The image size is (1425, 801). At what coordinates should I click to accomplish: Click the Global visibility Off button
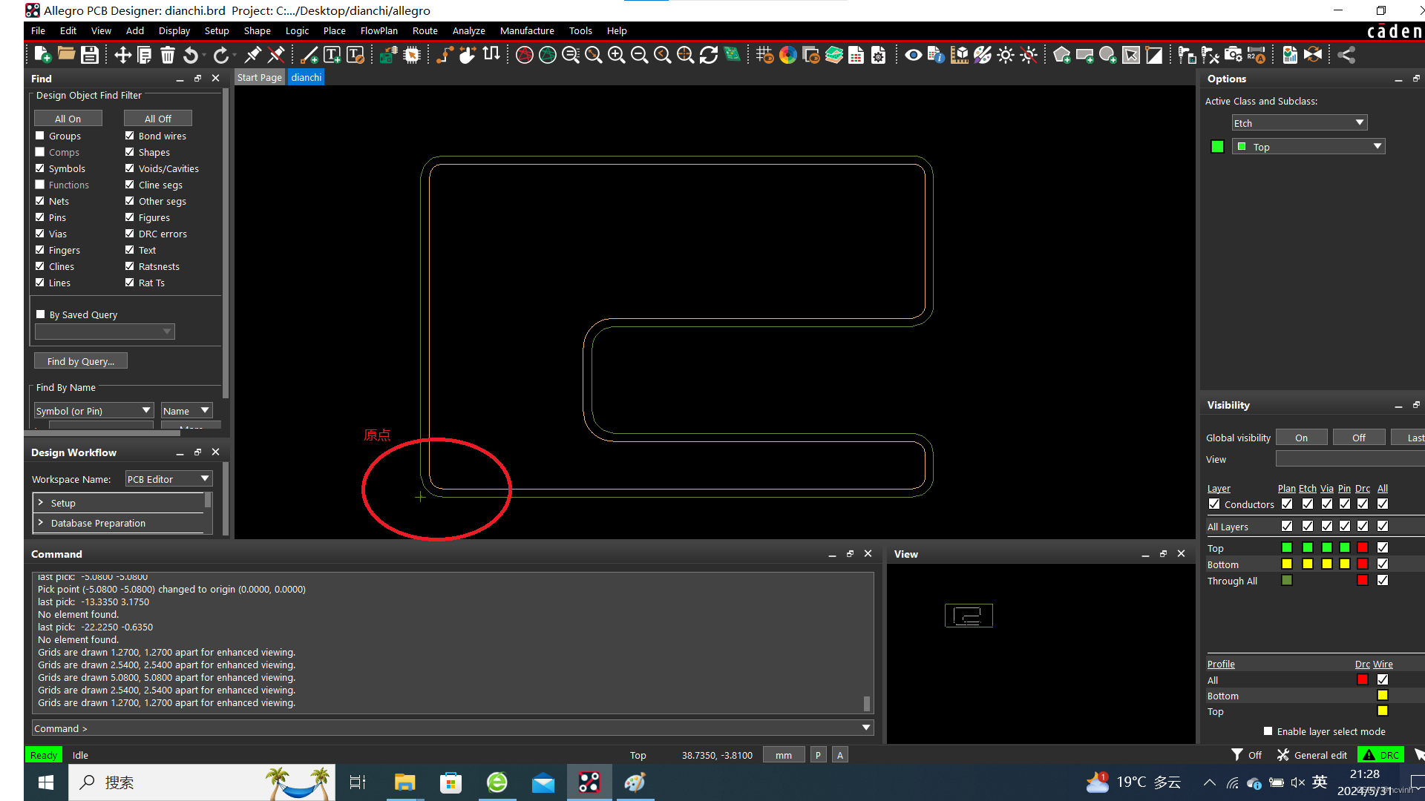1359,438
